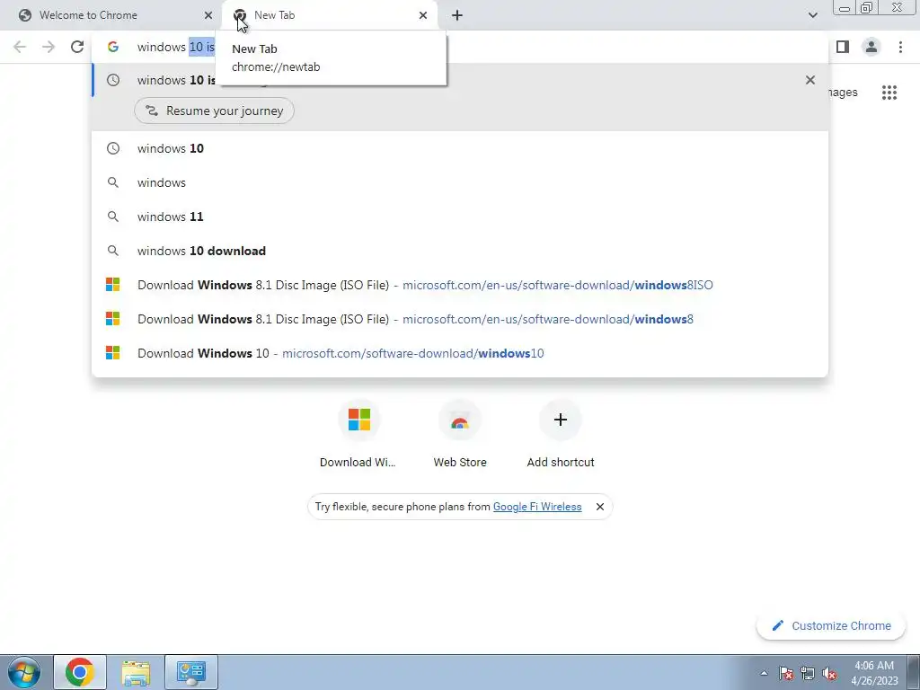Go back with the back arrow
The height and width of the screenshot is (690, 920).
pyautogui.click(x=20, y=47)
